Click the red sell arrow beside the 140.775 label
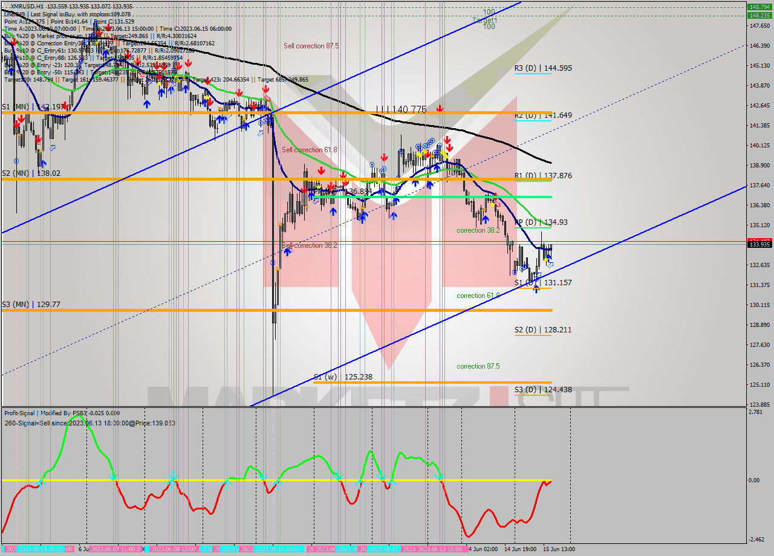This screenshot has width=774, height=556. click(440, 109)
